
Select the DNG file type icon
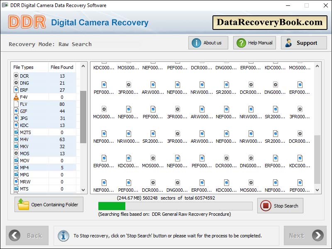(x=16, y=83)
